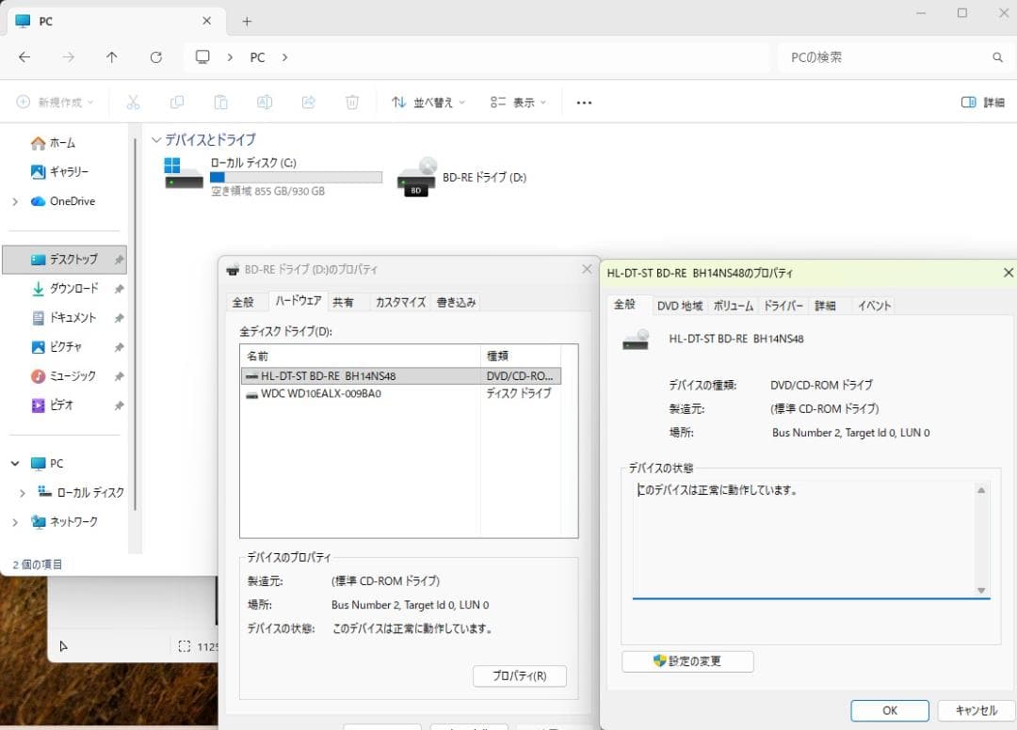
Task: Select the HL-DT-ST BD-RE BH14NS48 row
Action: [401, 375]
